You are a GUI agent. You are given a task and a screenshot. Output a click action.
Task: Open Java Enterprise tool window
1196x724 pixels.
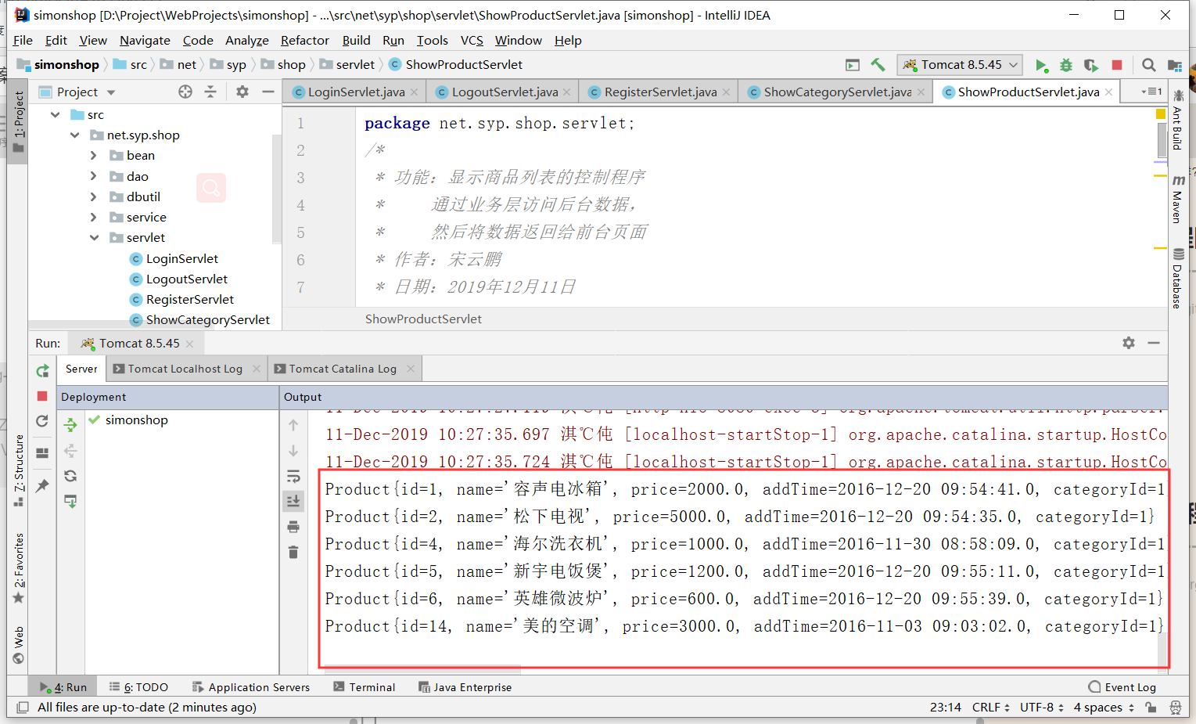coord(465,687)
